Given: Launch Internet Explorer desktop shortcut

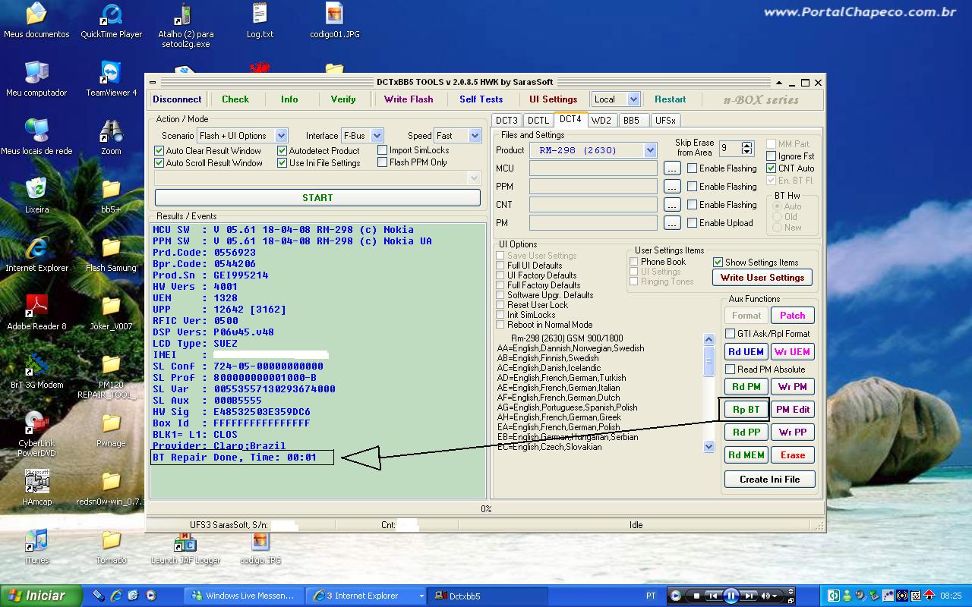Looking at the screenshot, I should (36, 254).
